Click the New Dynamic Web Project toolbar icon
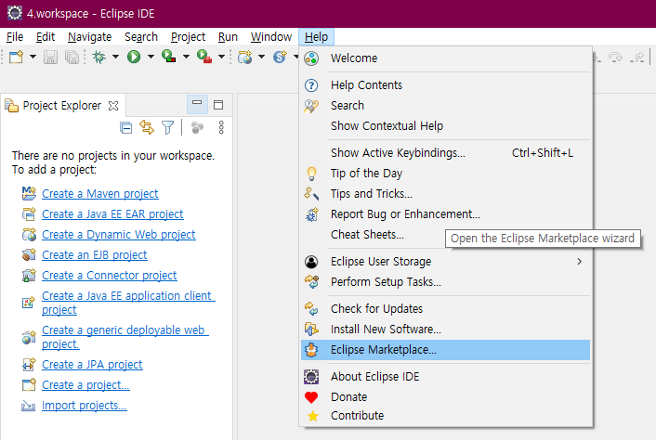656x440 pixels. pyautogui.click(x=245, y=57)
